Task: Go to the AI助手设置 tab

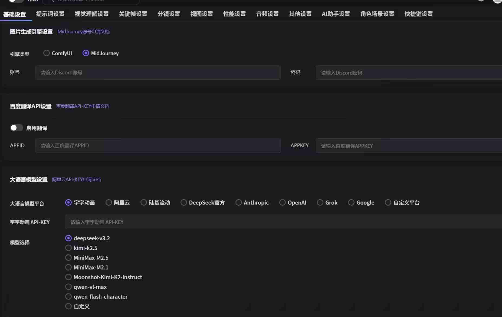Action: (x=336, y=14)
